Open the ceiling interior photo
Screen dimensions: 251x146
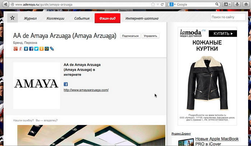(x=91, y=135)
